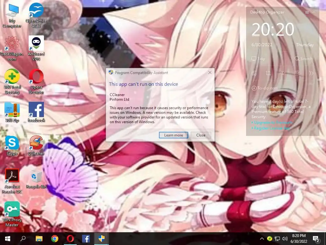Launch OpenOffice 4.1.3 shortcut
Viewport: 326px width, 245px height.
36,16
